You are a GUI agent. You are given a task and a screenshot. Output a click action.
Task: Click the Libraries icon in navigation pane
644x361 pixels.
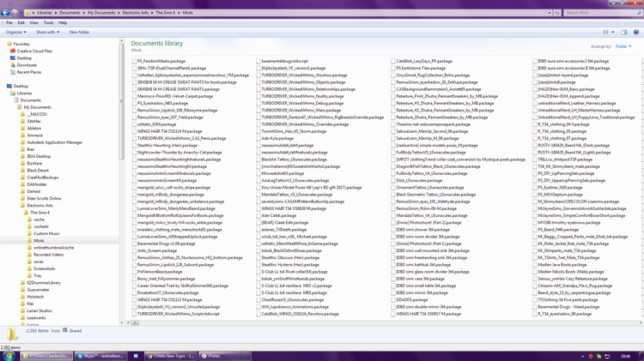coord(13,93)
